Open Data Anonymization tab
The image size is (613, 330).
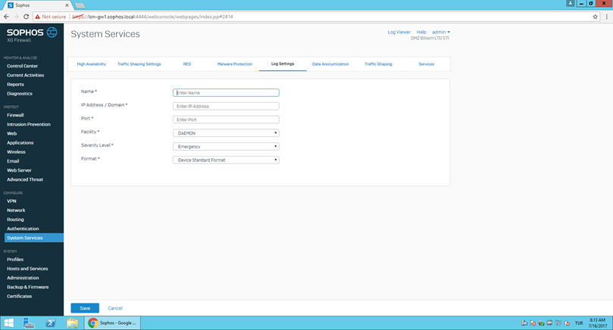coord(330,64)
